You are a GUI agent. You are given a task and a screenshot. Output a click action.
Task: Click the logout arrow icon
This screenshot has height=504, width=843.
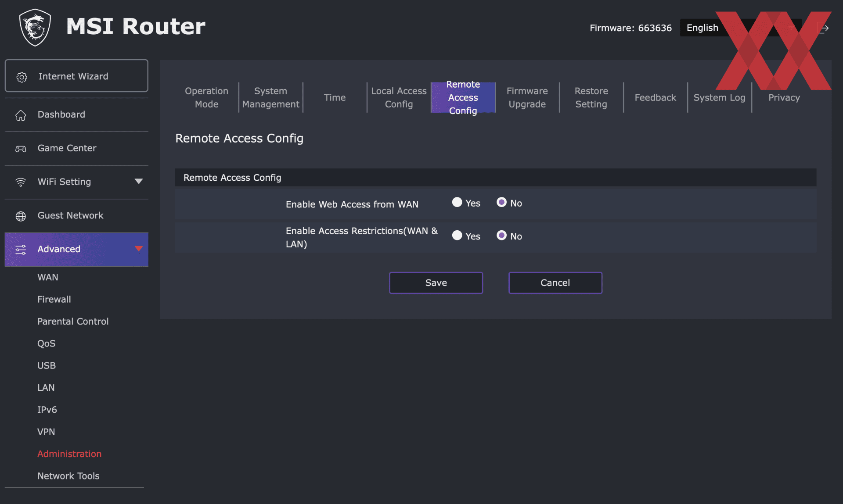[x=823, y=29]
